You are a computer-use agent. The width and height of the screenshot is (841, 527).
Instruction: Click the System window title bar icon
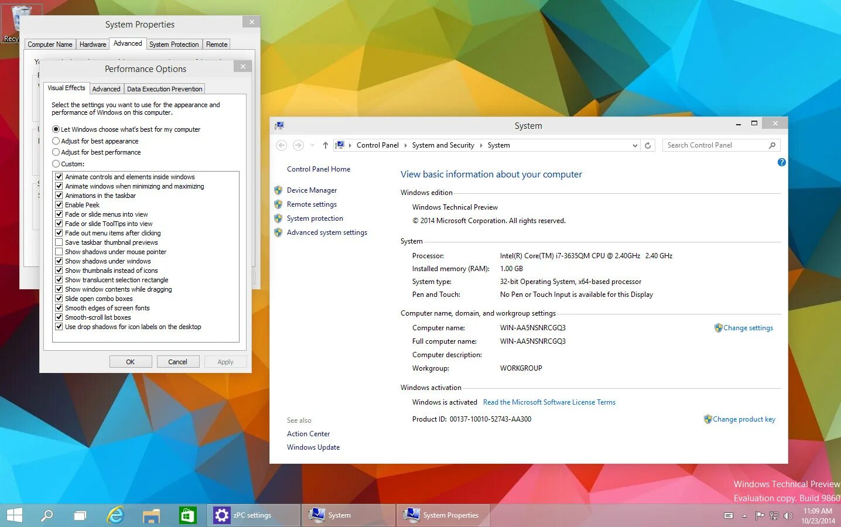point(279,125)
